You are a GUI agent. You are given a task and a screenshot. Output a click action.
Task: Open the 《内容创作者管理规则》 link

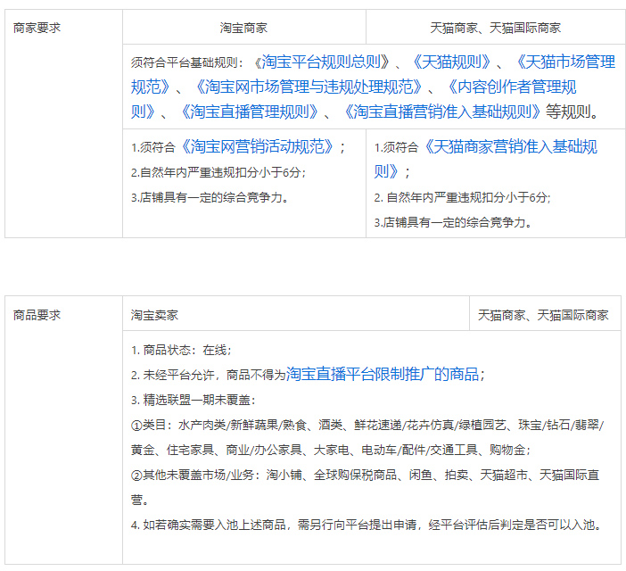click(512, 87)
